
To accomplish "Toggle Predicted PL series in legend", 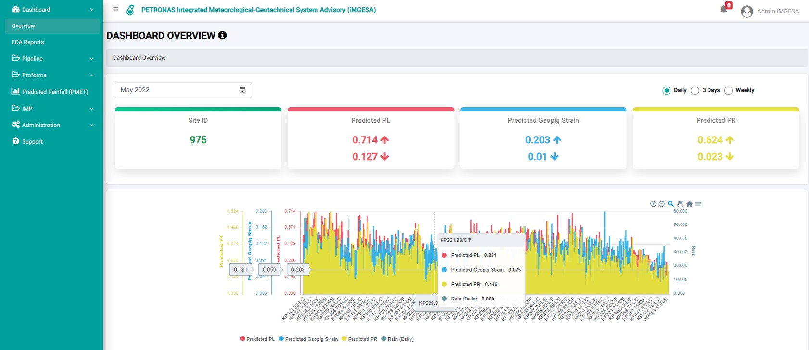I will pos(258,339).
